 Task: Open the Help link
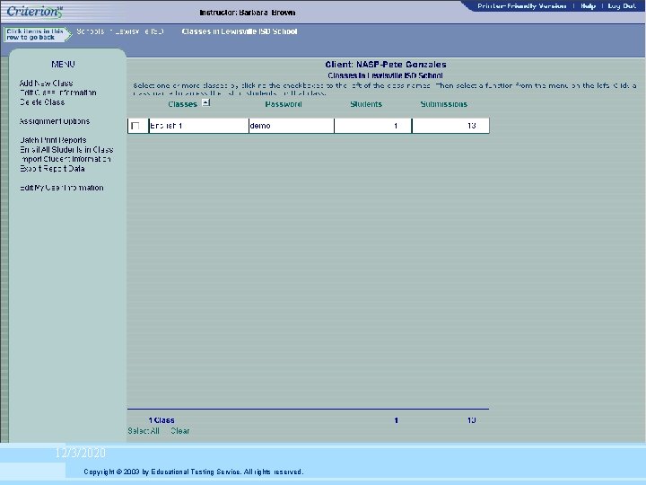coord(588,6)
